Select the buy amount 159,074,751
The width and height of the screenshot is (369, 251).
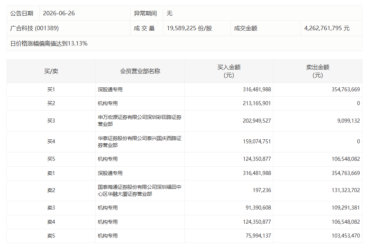pos(257,142)
